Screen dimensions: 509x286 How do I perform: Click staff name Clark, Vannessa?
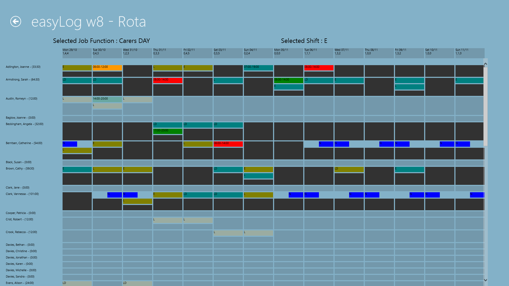(22, 194)
